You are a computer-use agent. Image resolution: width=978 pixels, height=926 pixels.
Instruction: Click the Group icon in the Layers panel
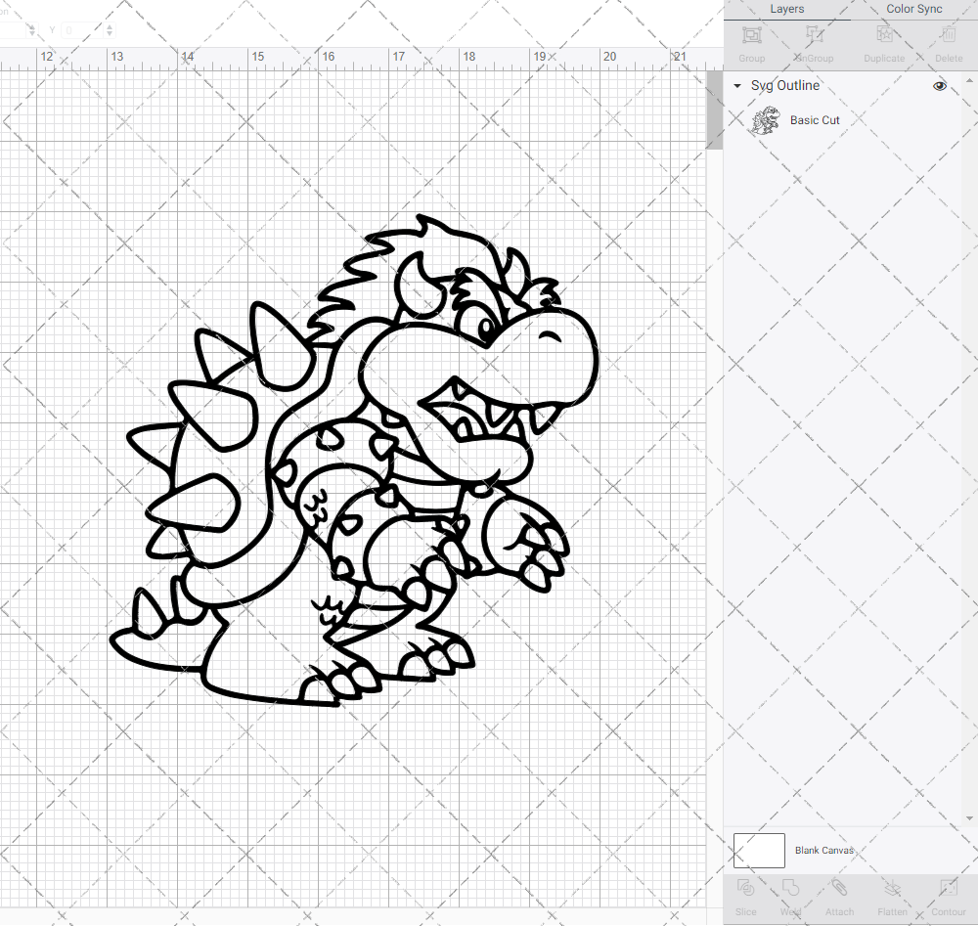click(751, 41)
